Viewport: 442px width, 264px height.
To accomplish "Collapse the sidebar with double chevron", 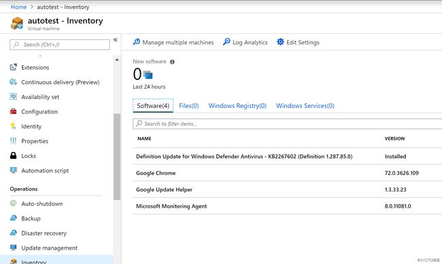I will [x=116, y=40].
